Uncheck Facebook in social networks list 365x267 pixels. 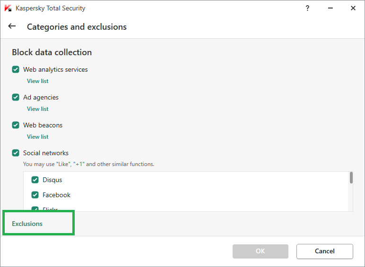click(35, 195)
